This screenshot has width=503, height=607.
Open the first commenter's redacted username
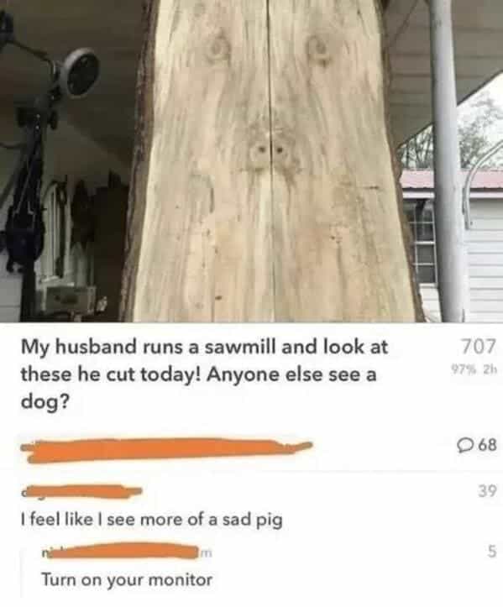pyautogui.click(x=81, y=492)
